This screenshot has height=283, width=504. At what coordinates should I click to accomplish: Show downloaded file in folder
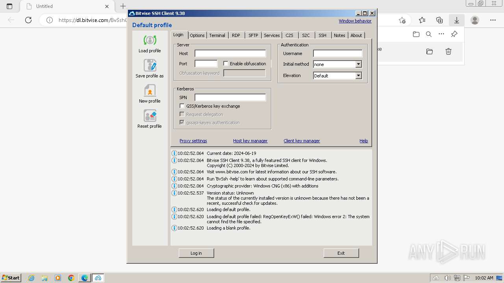(430, 51)
